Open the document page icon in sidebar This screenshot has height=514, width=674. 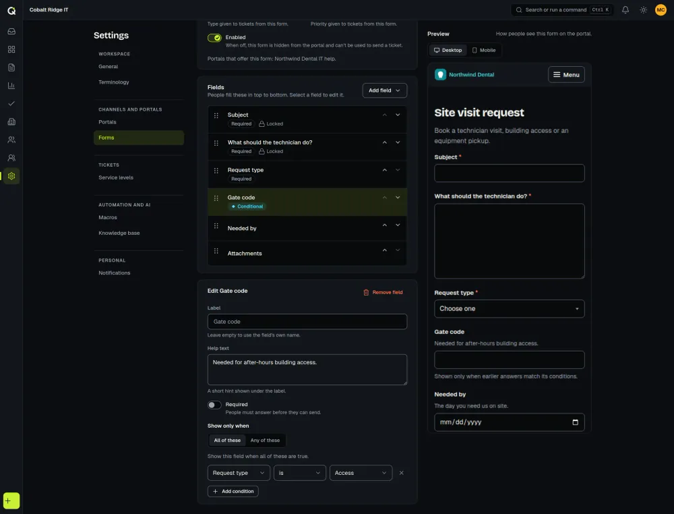point(11,67)
